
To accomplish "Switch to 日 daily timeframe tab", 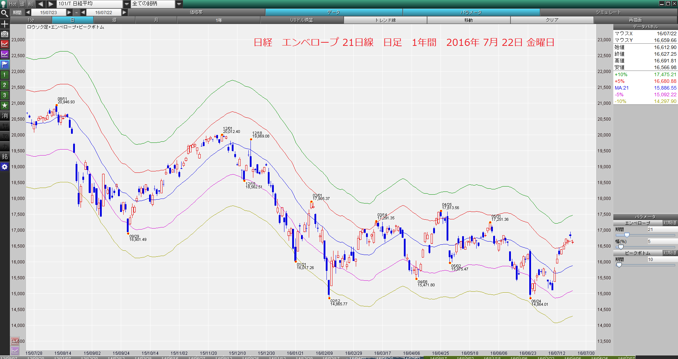I will (x=72, y=20).
